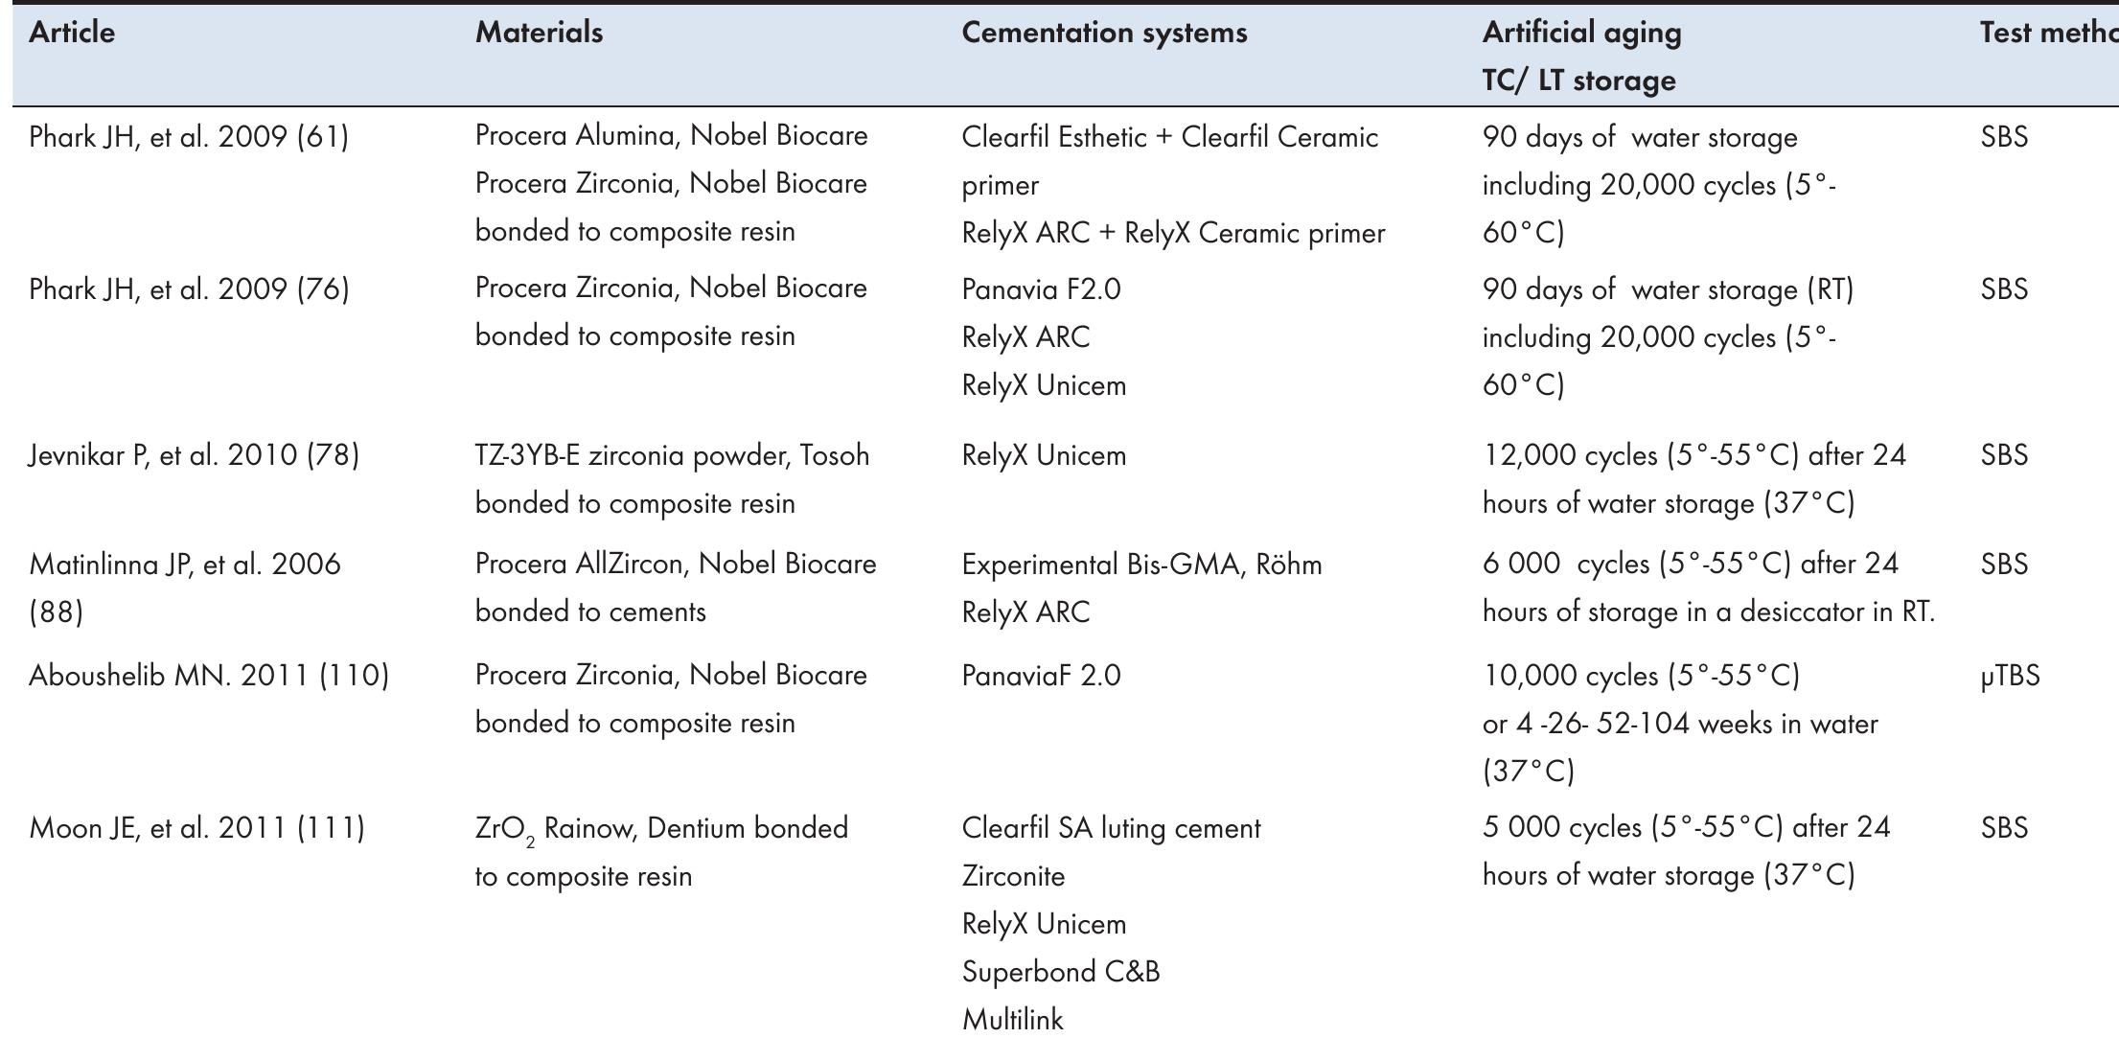Screen dimensions: 2119x1038
Task: Click the Multilink cement entry
Action: [1012, 1020]
